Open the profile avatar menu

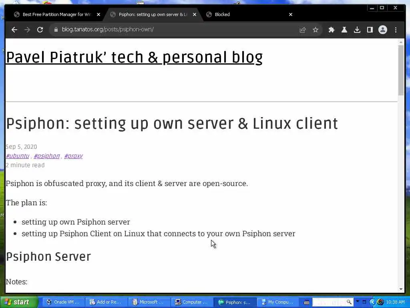point(383,30)
